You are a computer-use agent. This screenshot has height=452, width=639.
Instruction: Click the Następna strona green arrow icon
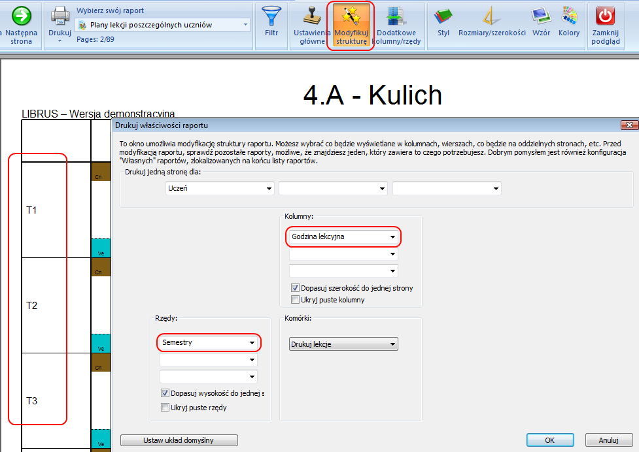[x=21, y=16]
